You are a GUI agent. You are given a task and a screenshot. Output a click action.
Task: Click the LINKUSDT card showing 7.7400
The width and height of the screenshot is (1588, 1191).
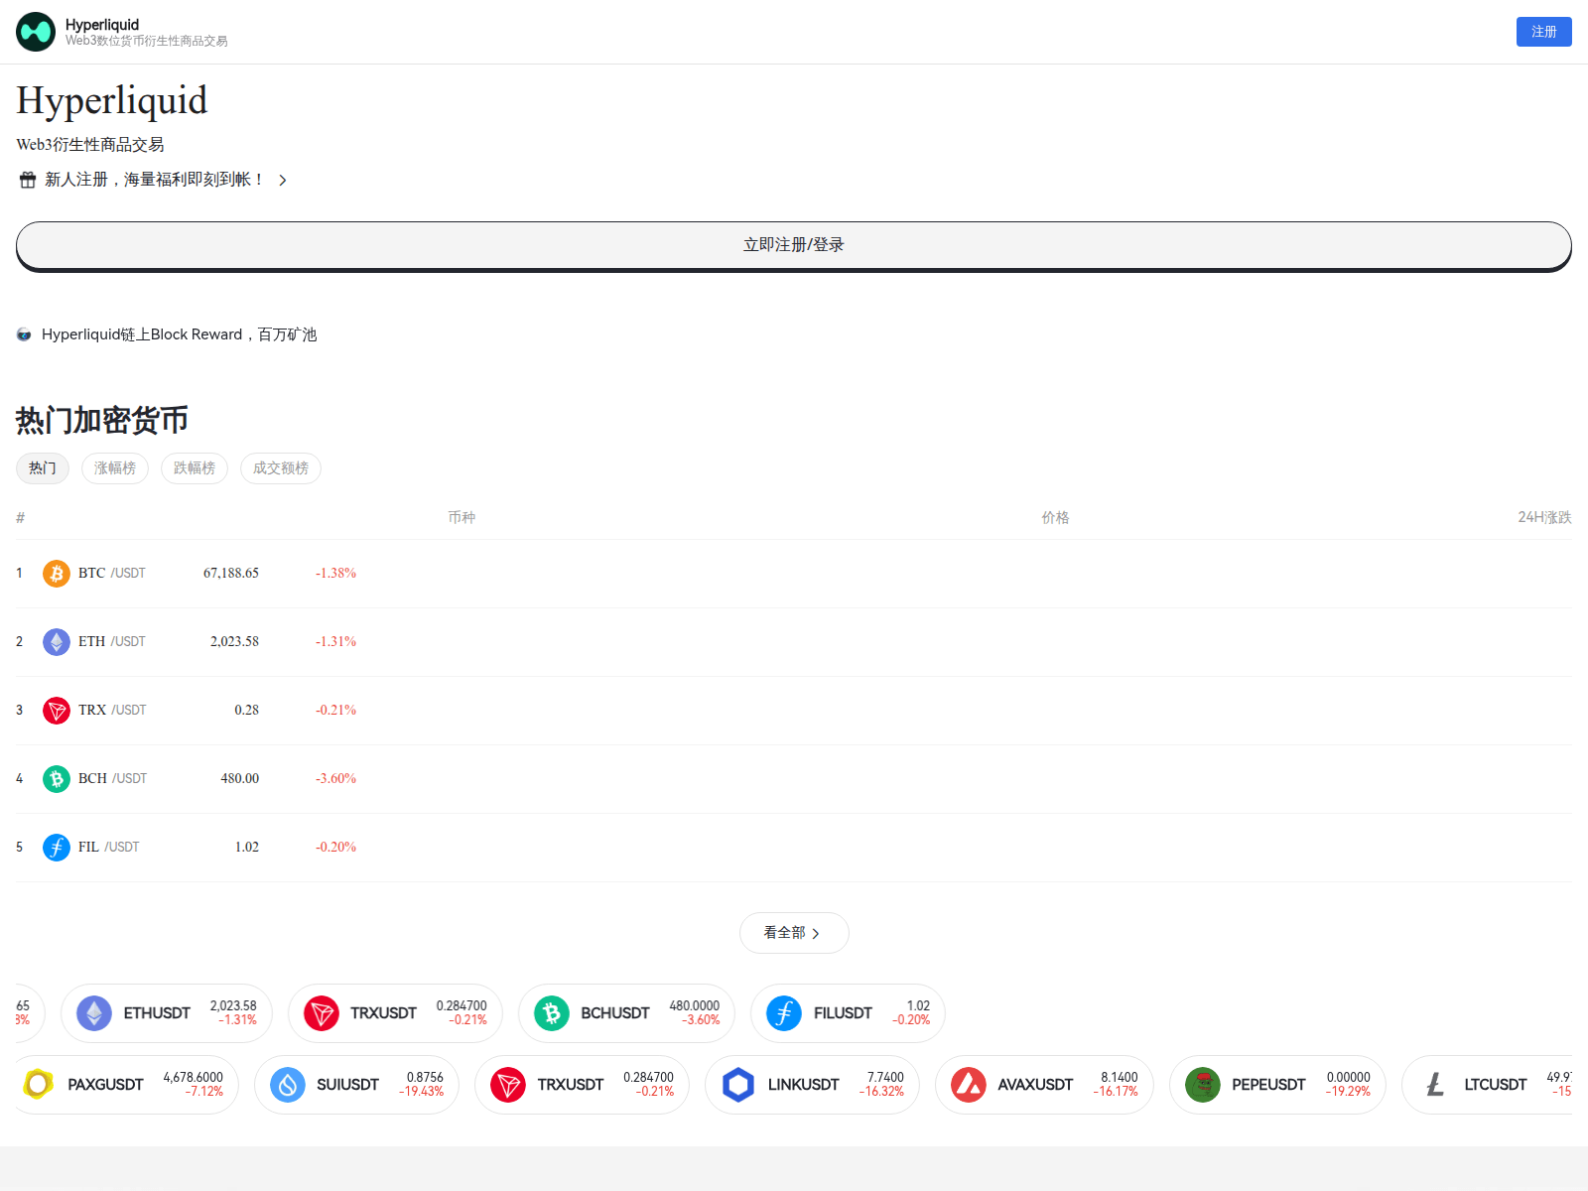coord(812,1085)
